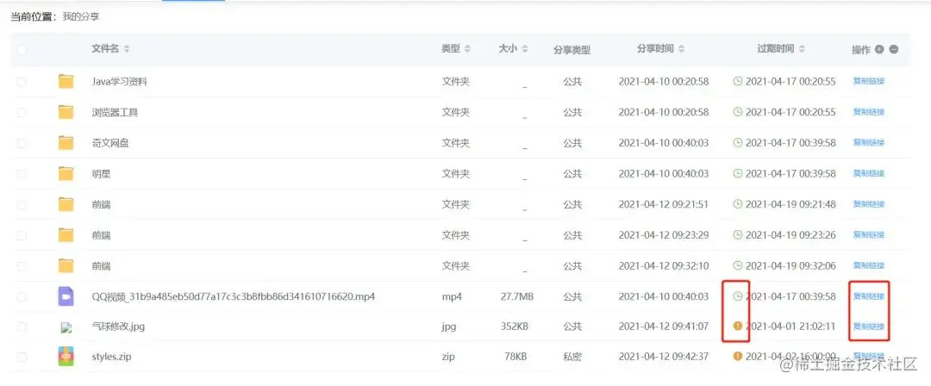Click the purple video icon of QQ视频 mp4
This screenshot has width=931, height=386.
(66, 296)
